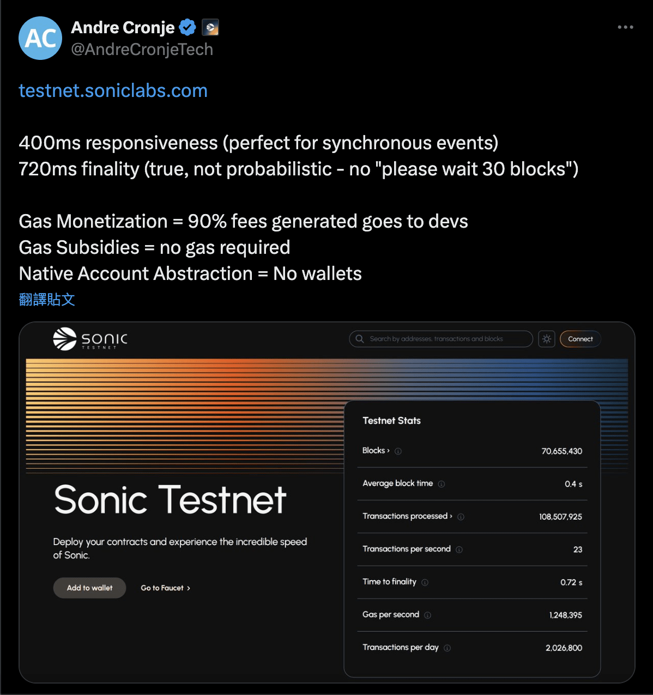Click the Connect button
The image size is (653, 695).
[580, 339]
